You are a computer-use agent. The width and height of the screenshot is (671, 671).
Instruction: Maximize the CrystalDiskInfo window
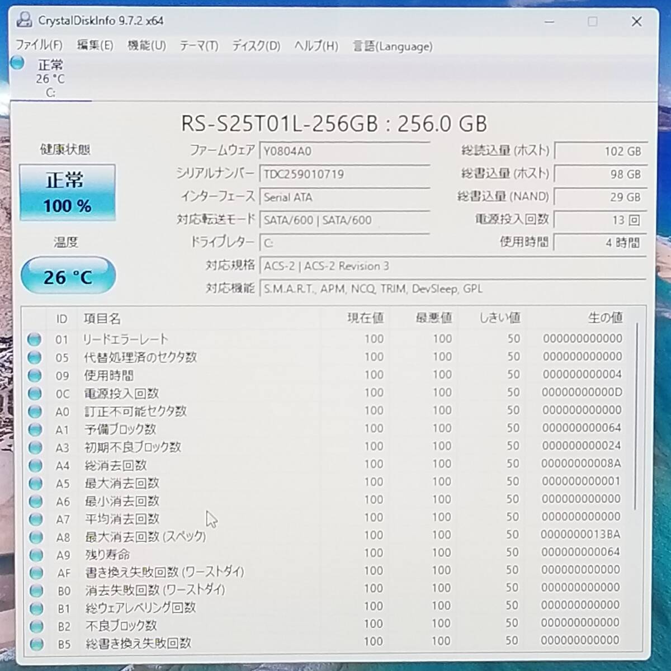[593, 22]
